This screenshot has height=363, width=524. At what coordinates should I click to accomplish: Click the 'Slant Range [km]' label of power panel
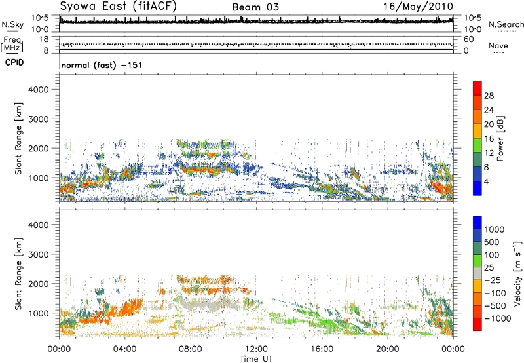click(x=18, y=138)
